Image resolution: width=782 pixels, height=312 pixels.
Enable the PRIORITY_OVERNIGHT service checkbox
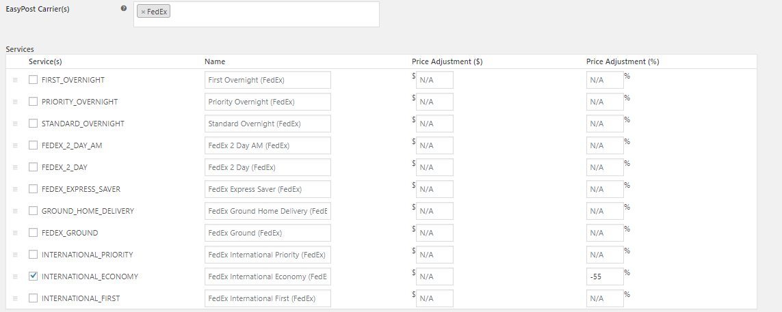(33, 102)
